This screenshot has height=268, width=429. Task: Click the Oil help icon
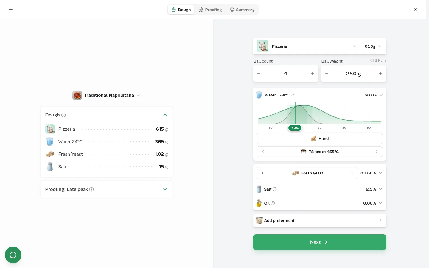pos(273,203)
